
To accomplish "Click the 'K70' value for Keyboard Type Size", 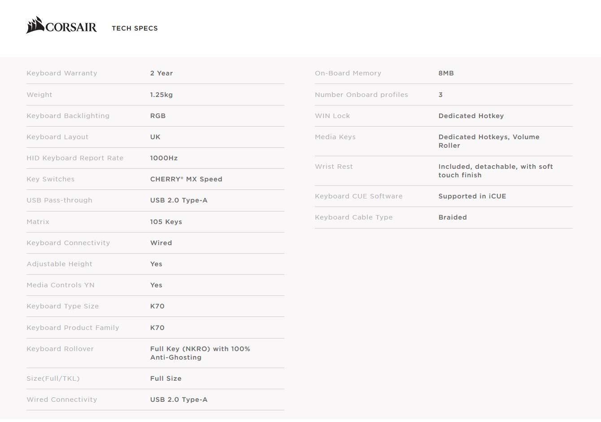I will (x=157, y=306).
